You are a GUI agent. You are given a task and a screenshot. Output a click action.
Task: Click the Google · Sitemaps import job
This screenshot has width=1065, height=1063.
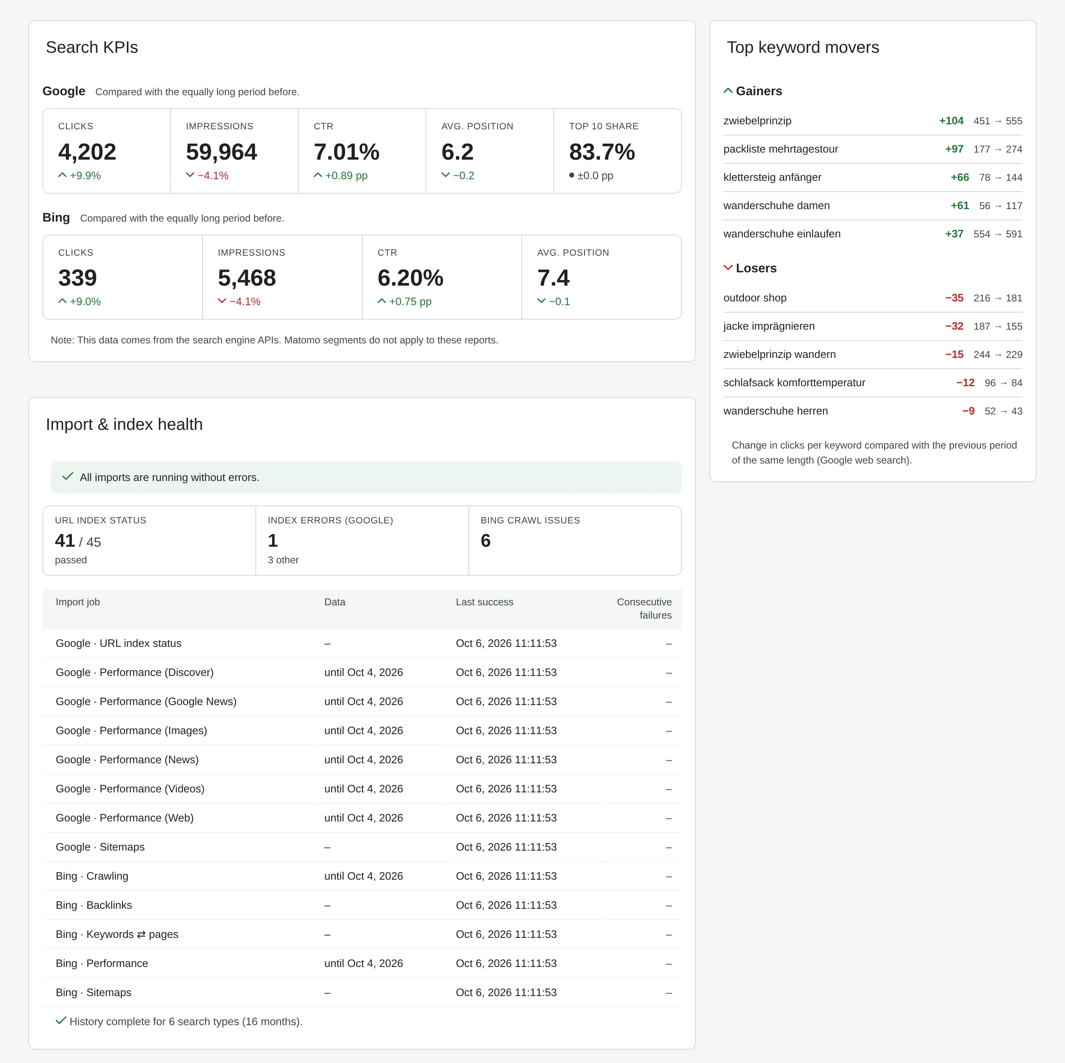pyautogui.click(x=100, y=847)
